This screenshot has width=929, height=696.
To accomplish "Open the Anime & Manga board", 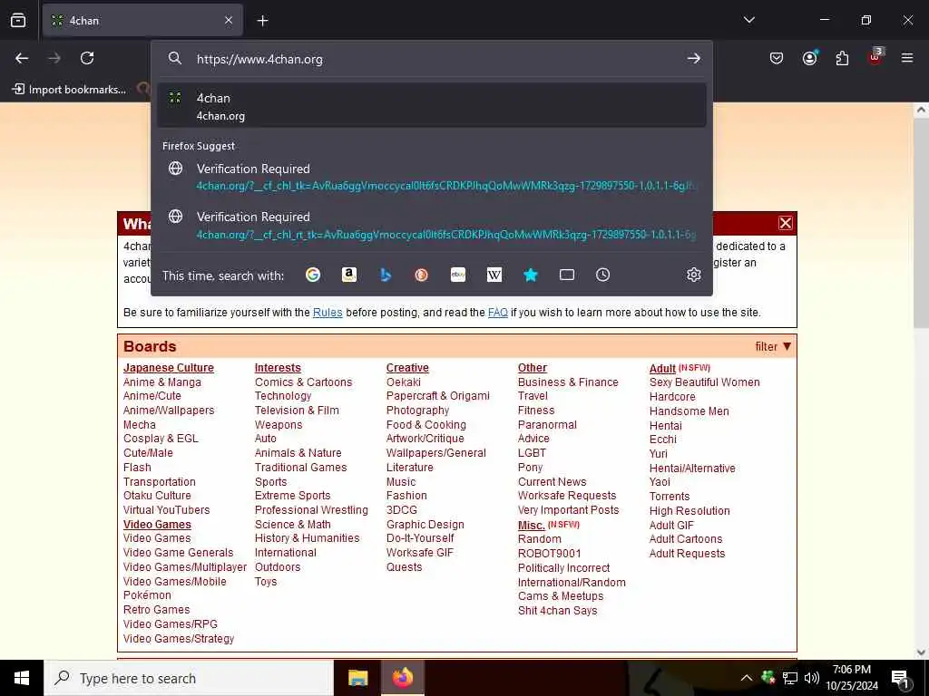I will pos(162,382).
